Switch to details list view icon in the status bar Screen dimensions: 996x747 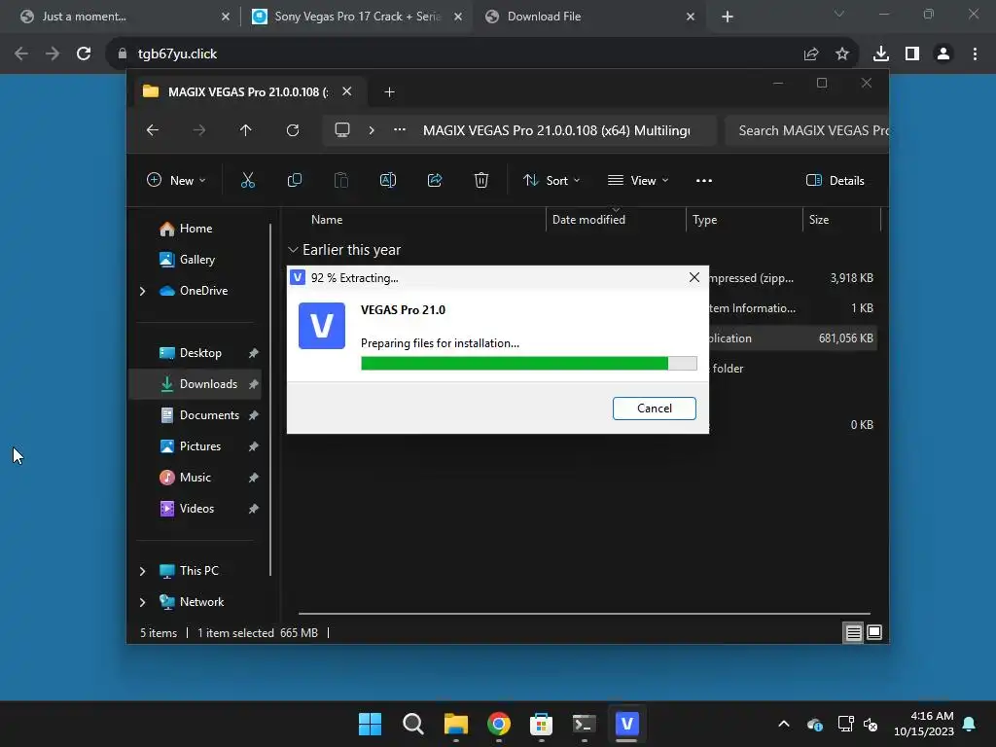point(853,632)
